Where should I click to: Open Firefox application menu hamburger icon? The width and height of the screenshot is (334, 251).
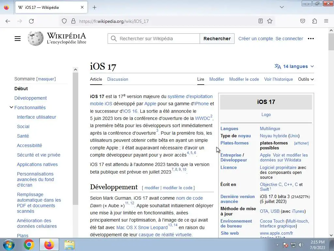click(326, 21)
